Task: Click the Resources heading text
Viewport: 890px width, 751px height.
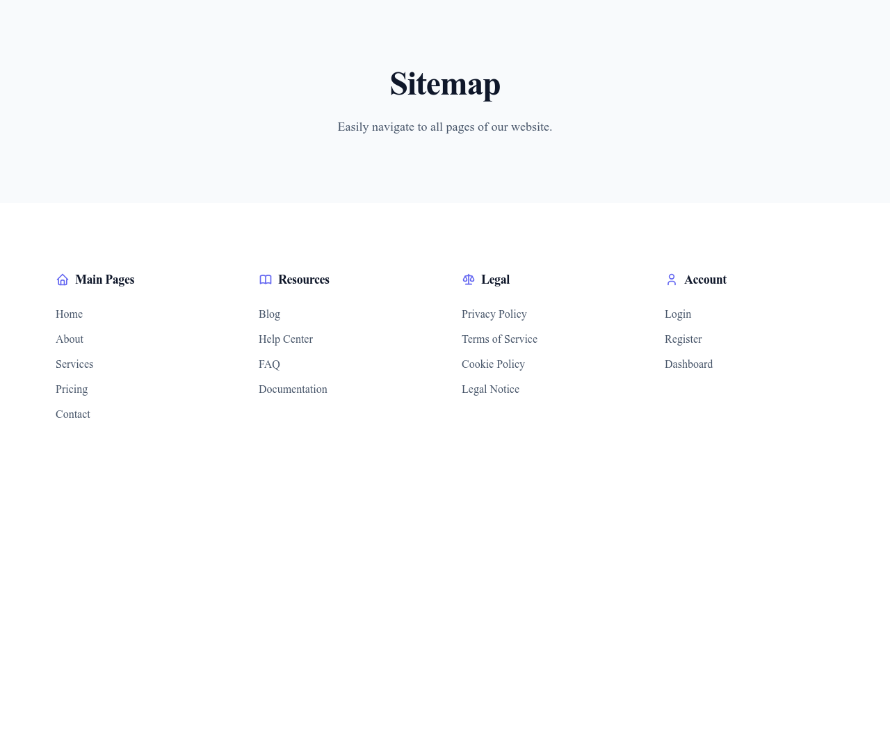Action: pos(304,280)
